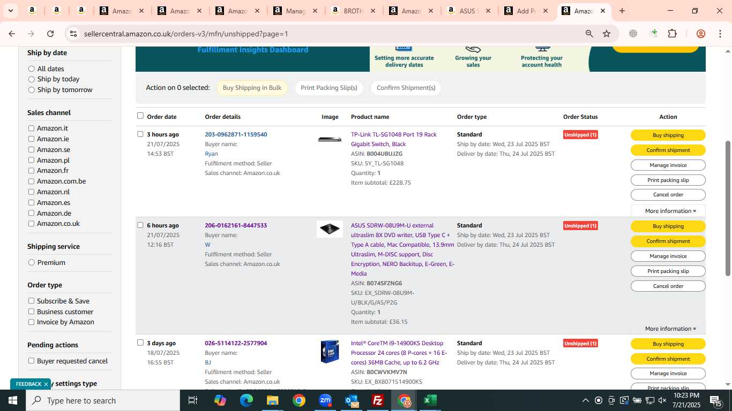This screenshot has width=732, height=411.
Task: Open the notification center icon
Action: point(716,400)
